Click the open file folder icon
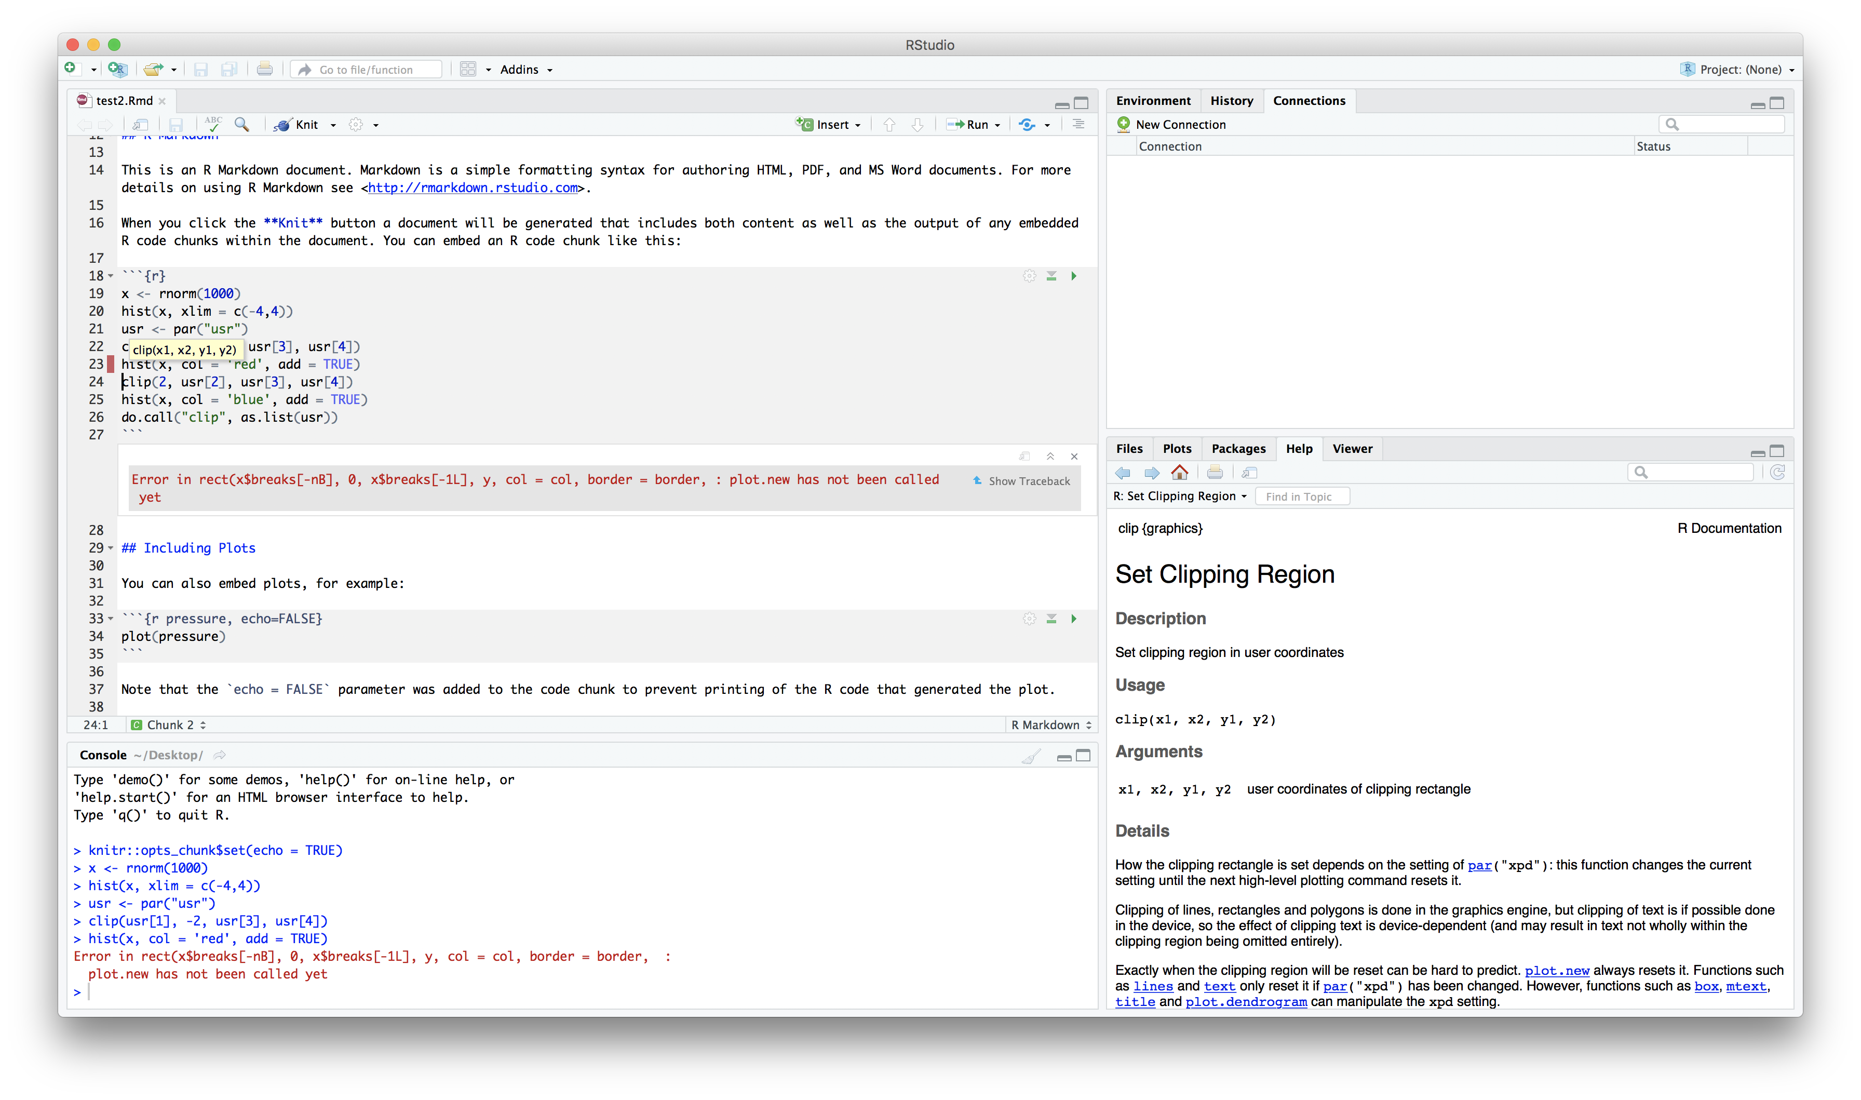The height and width of the screenshot is (1100, 1861). pos(153,69)
